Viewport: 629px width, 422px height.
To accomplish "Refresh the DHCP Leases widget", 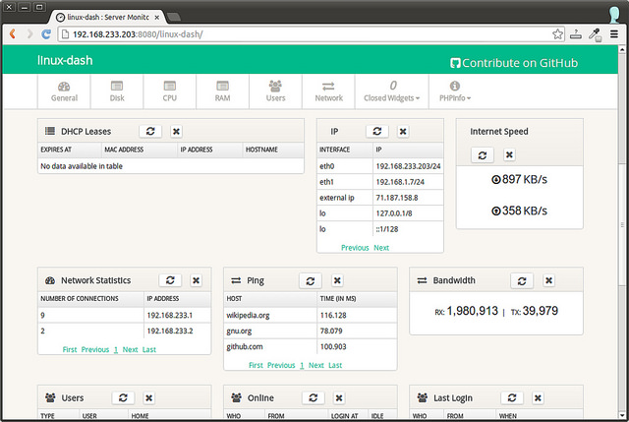I will (150, 131).
